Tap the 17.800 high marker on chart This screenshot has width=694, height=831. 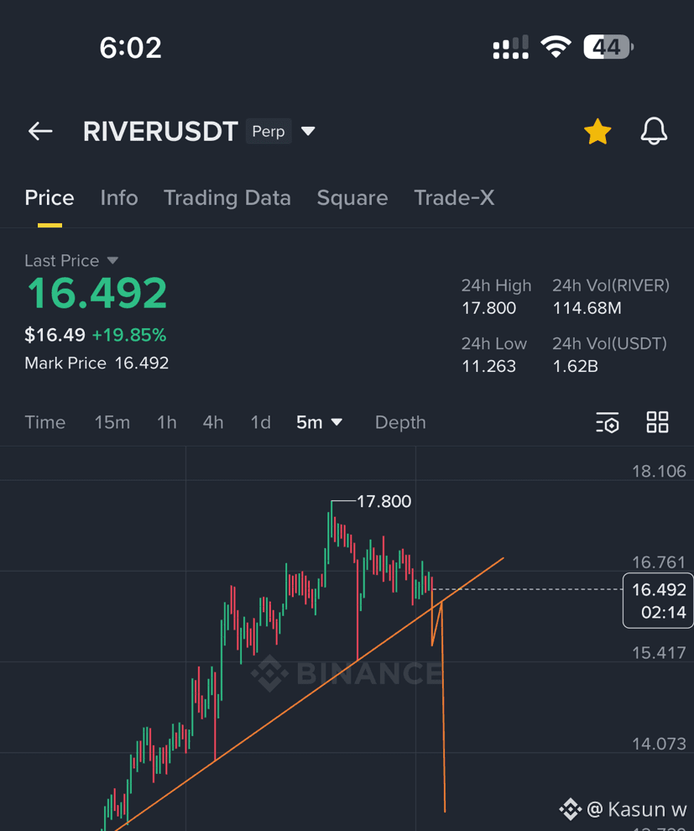tap(384, 501)
